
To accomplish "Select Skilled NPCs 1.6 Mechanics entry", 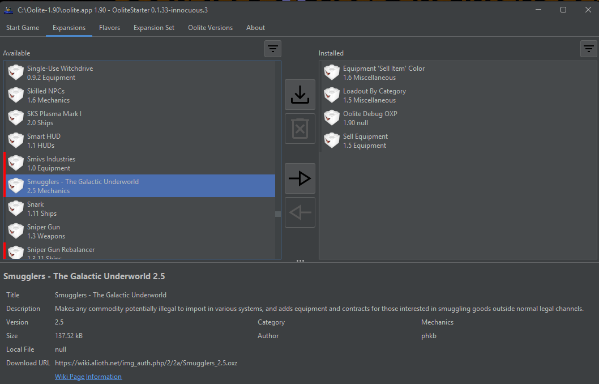I will (x=139, y=95).
